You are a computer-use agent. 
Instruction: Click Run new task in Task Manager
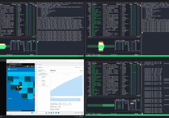[78, 67]
